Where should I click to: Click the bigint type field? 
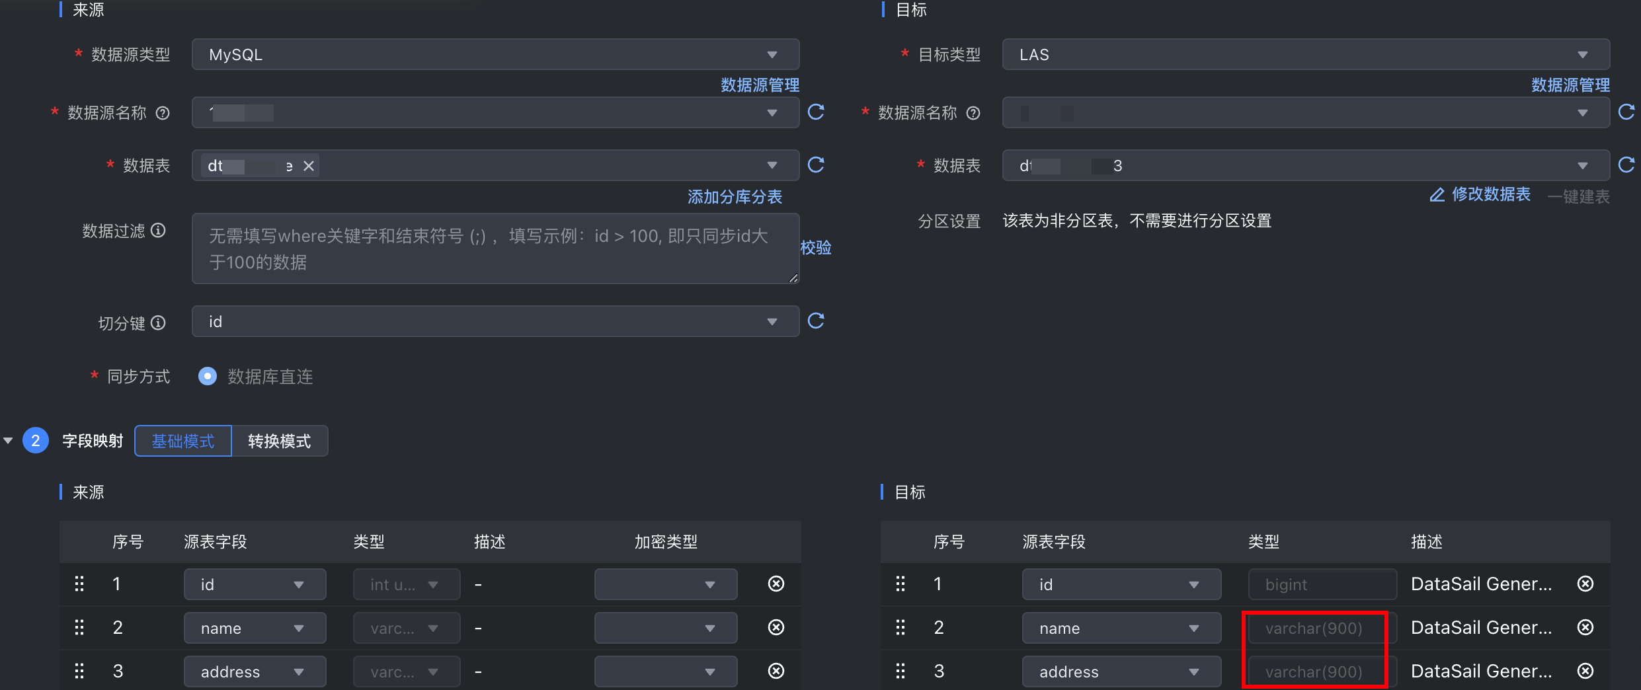[1322, 584]
